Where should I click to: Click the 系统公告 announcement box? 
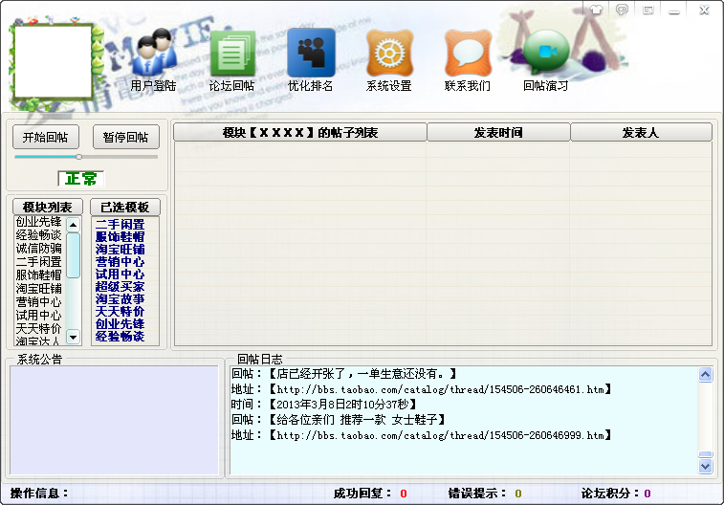coord(115,420)
